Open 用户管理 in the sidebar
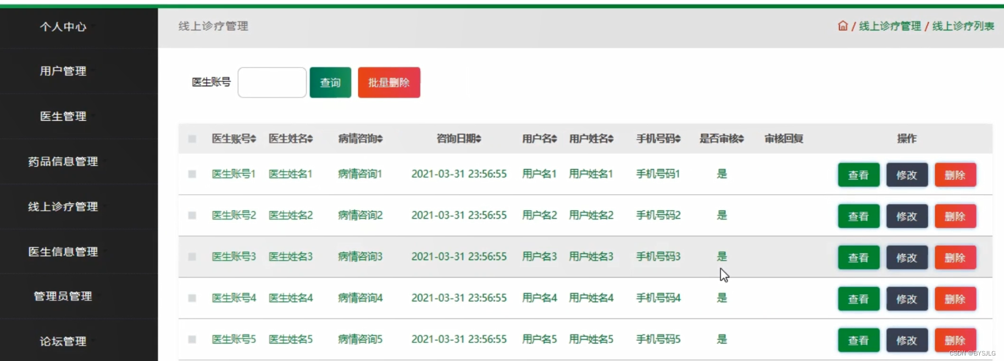 pos(63,71)
